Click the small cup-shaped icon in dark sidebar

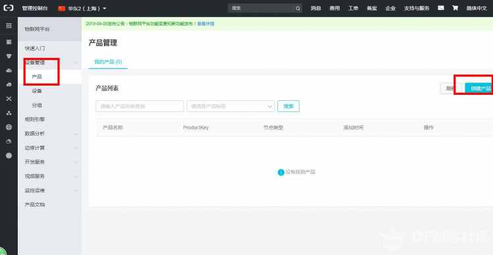[x=9, y=142]
